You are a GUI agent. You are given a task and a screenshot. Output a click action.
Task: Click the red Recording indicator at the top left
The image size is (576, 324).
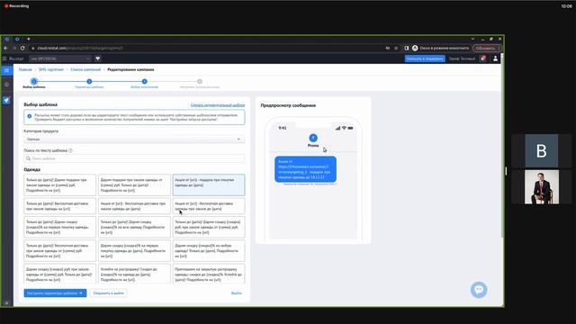click(16, 6)
